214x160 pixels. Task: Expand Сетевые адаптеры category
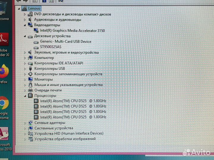coord(25,123)
